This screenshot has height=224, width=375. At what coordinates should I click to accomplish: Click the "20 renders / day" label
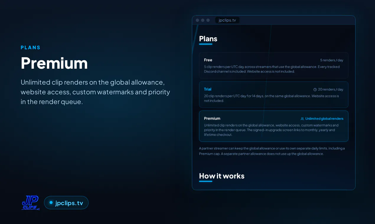(331, 89)
